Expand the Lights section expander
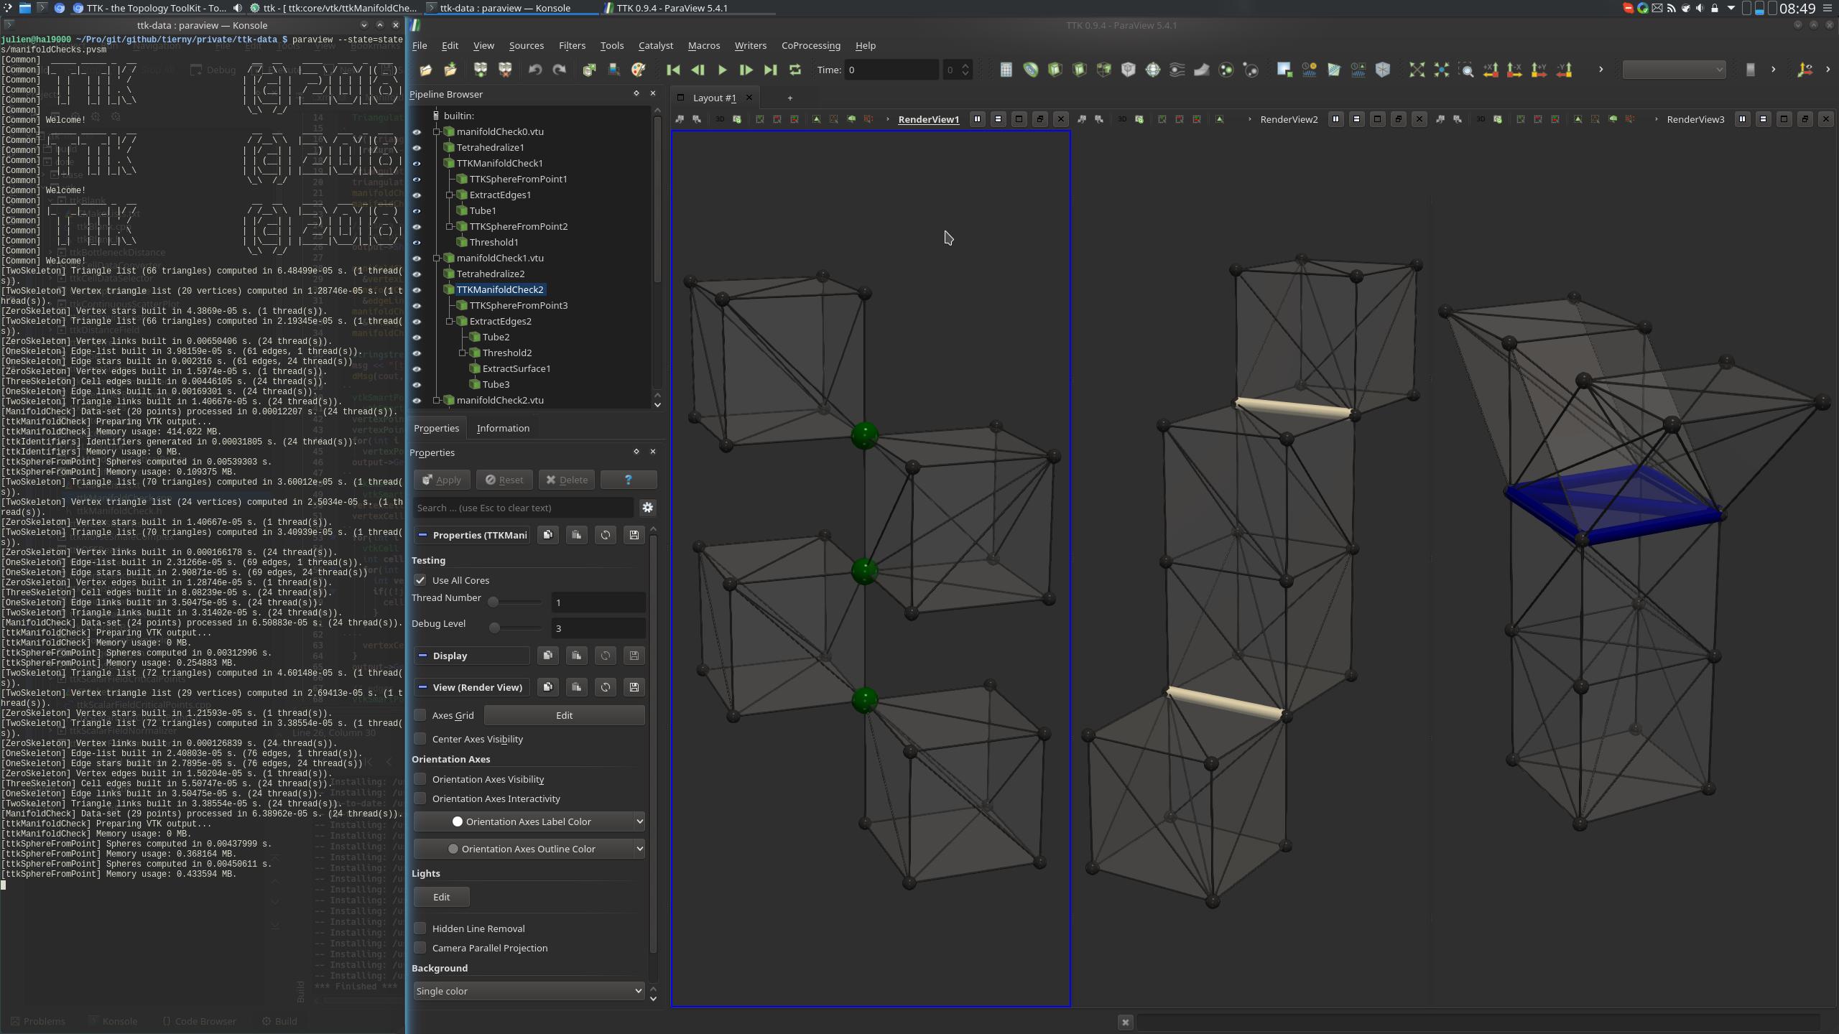1839x1034 pixels. (427, 872)
